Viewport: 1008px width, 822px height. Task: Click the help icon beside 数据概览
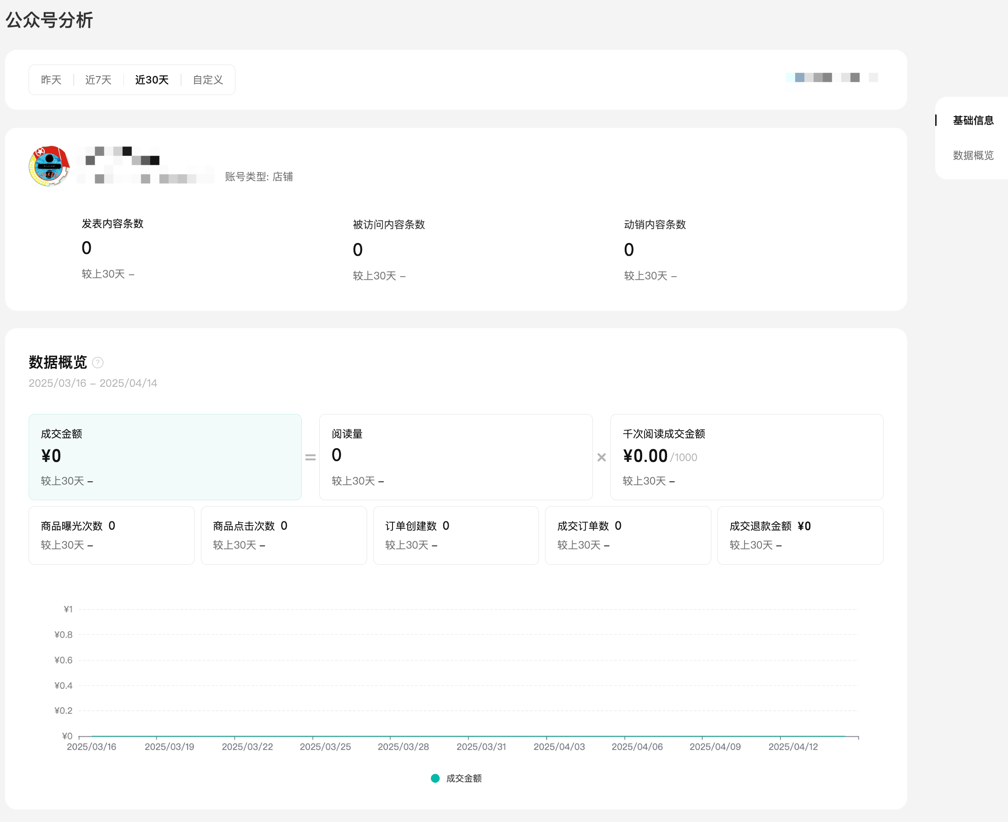tap(98, 363)
